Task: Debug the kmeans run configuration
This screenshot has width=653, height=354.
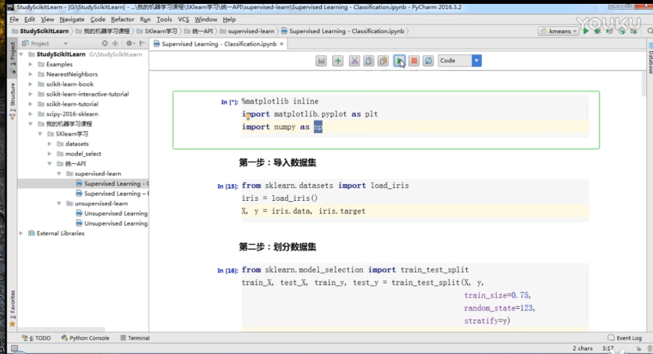Action: click(x=598, y=31)
